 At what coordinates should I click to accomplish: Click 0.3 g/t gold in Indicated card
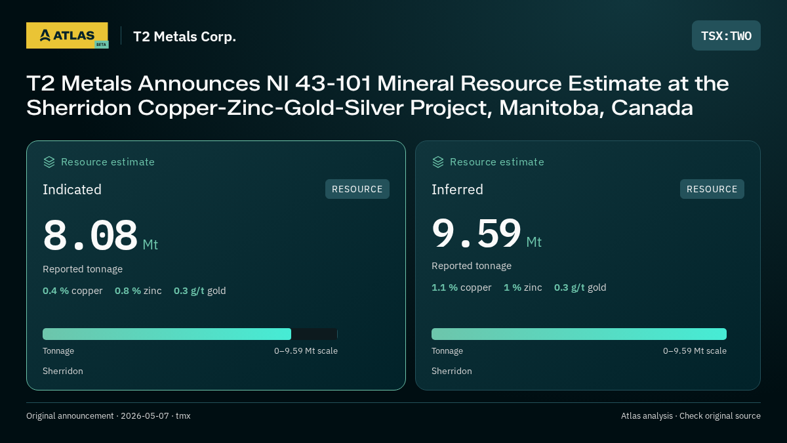[x=200, y=291]
